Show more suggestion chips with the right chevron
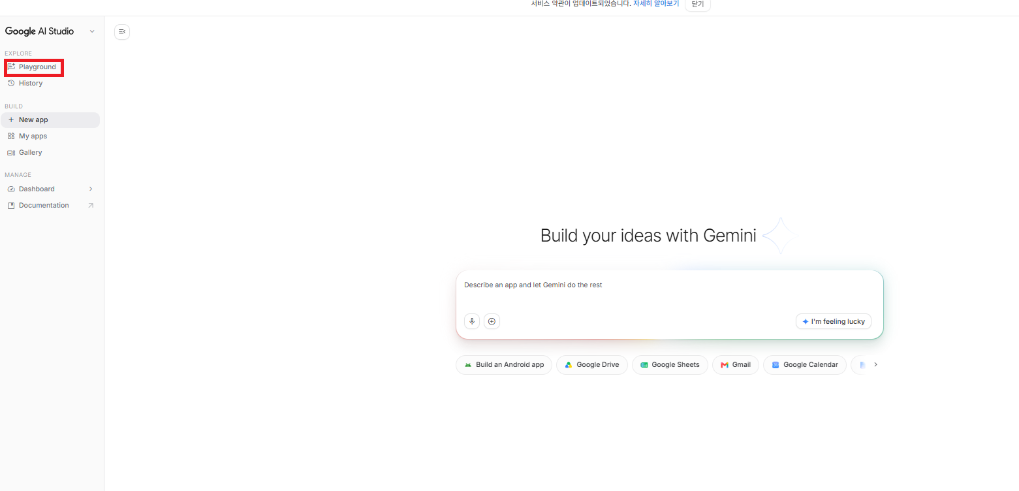This screenshot has height=491, width=1019. 875,365
